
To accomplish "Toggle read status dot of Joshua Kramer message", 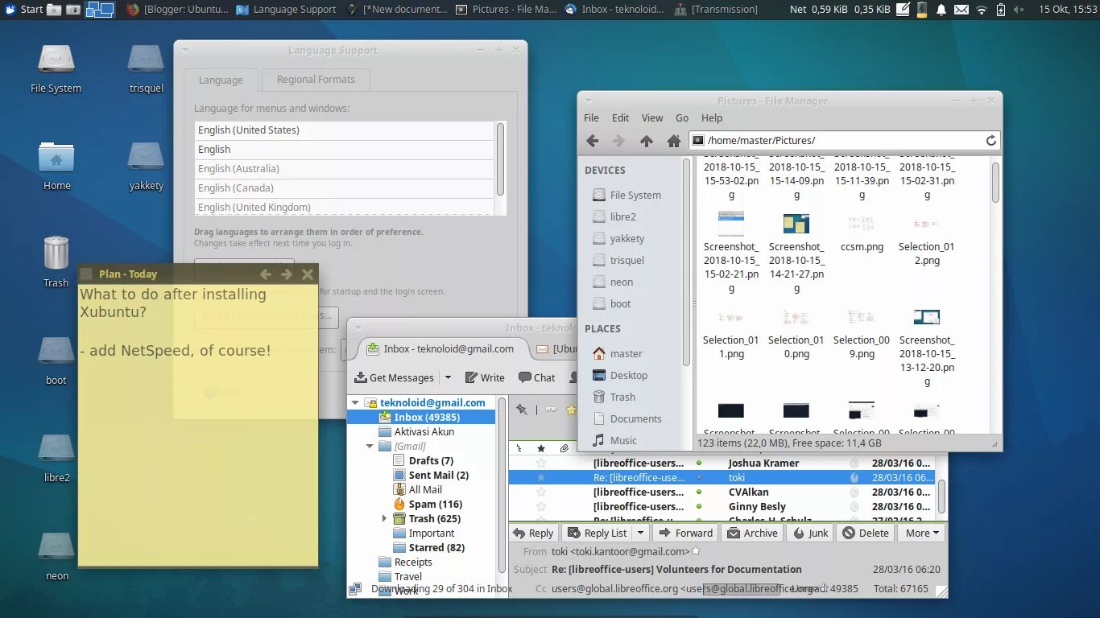I will tap(699, 463).
